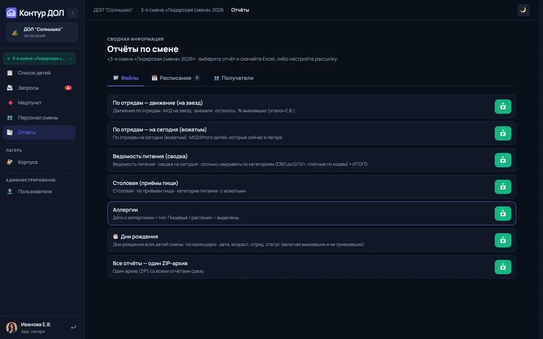Click the Ведомость питания (сводка) title
The image size is (543, 339).
[150, 156]
